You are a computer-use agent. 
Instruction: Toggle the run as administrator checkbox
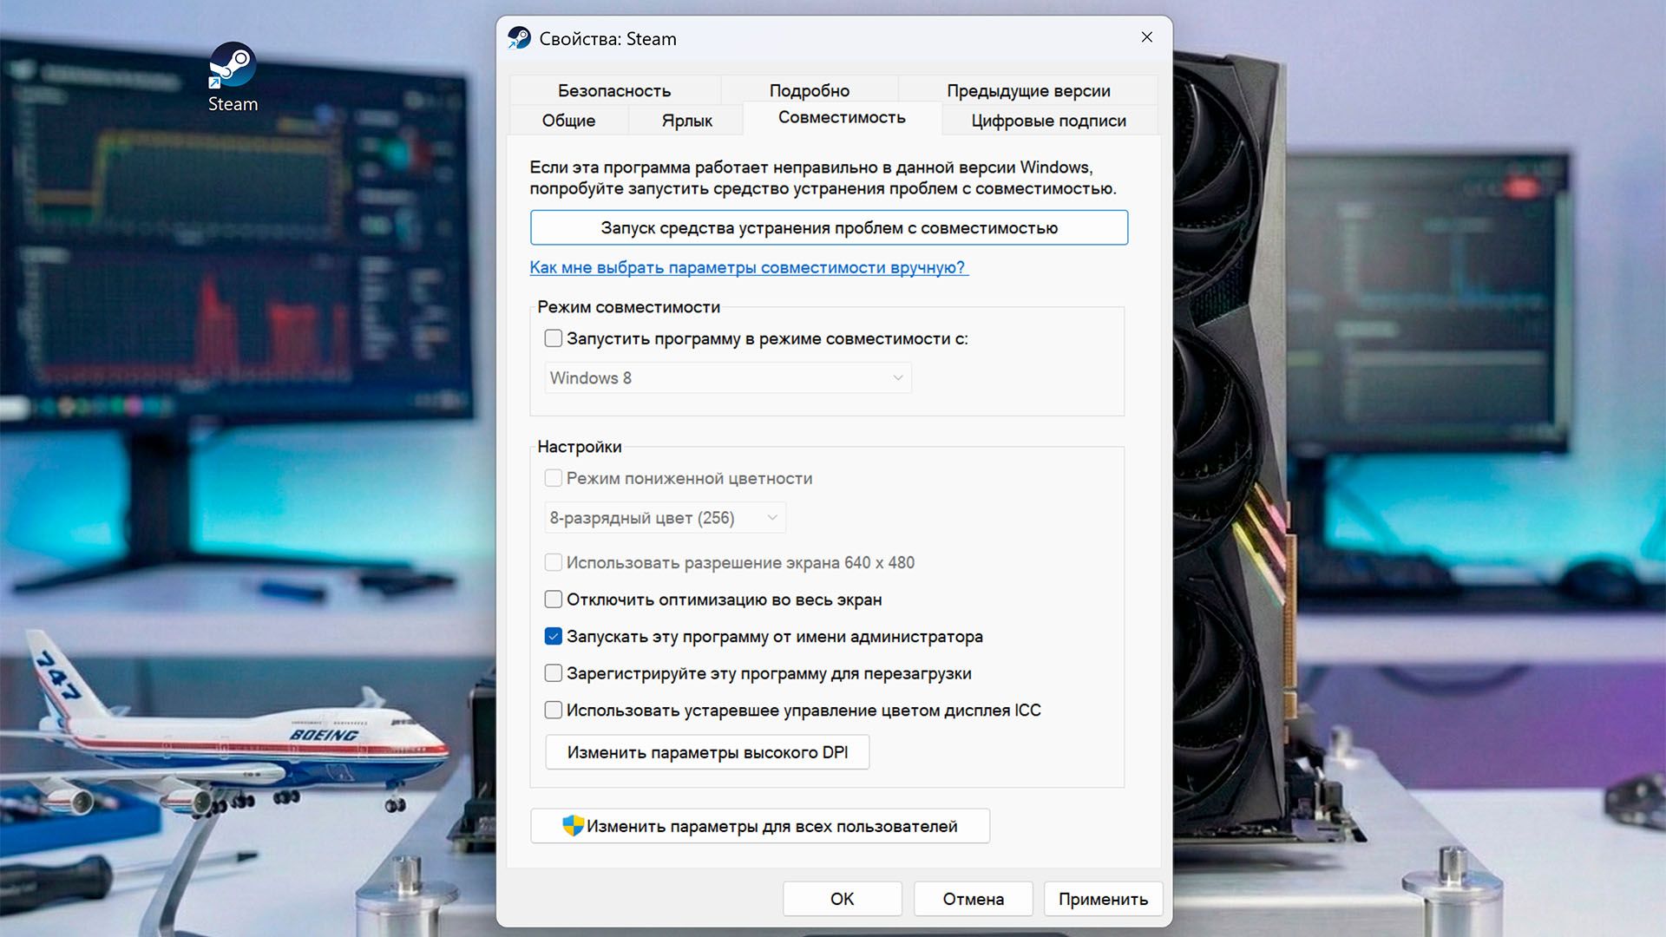[554, 636]
